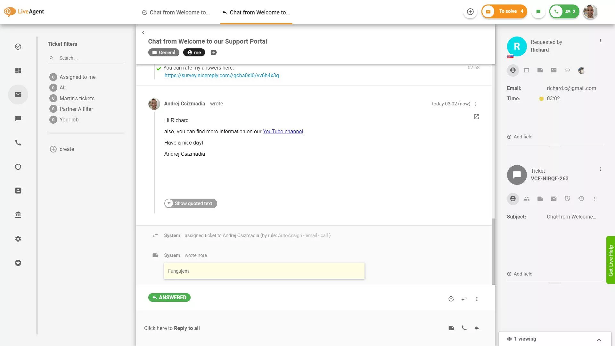Viewport: 615px width, 346px height.
Task: Toggle the 'me' assignee chip
Action: [x=194, y=52]
